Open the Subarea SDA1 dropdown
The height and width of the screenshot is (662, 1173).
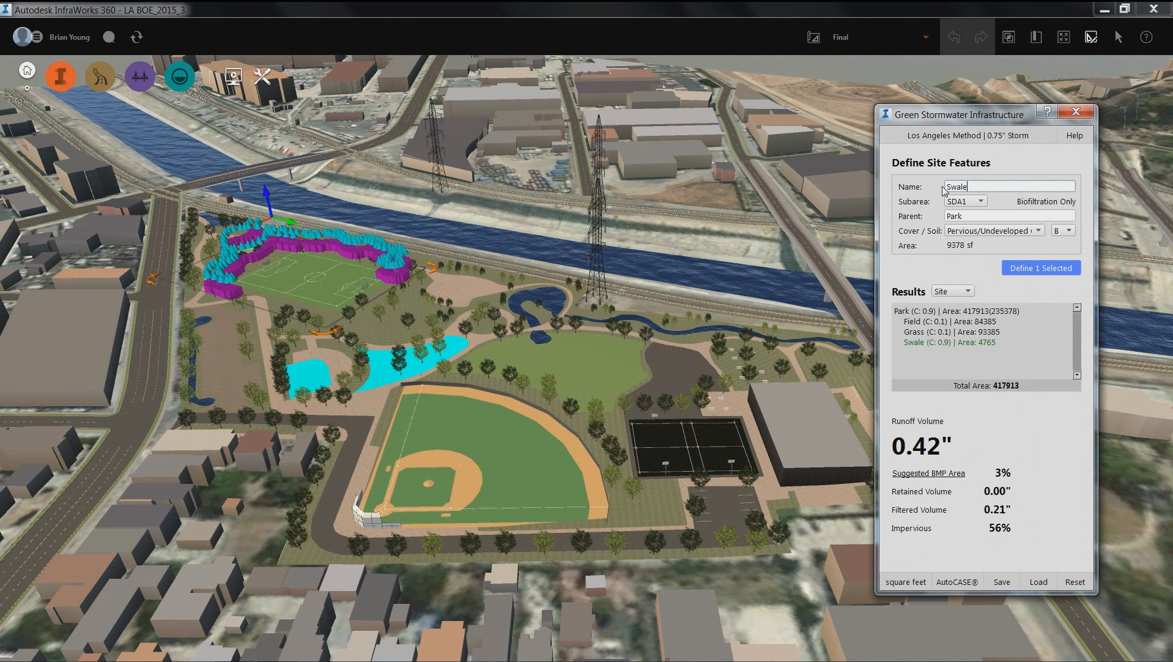tap(966, 201)
